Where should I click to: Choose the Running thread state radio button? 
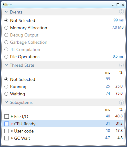(x=6, y=87)
